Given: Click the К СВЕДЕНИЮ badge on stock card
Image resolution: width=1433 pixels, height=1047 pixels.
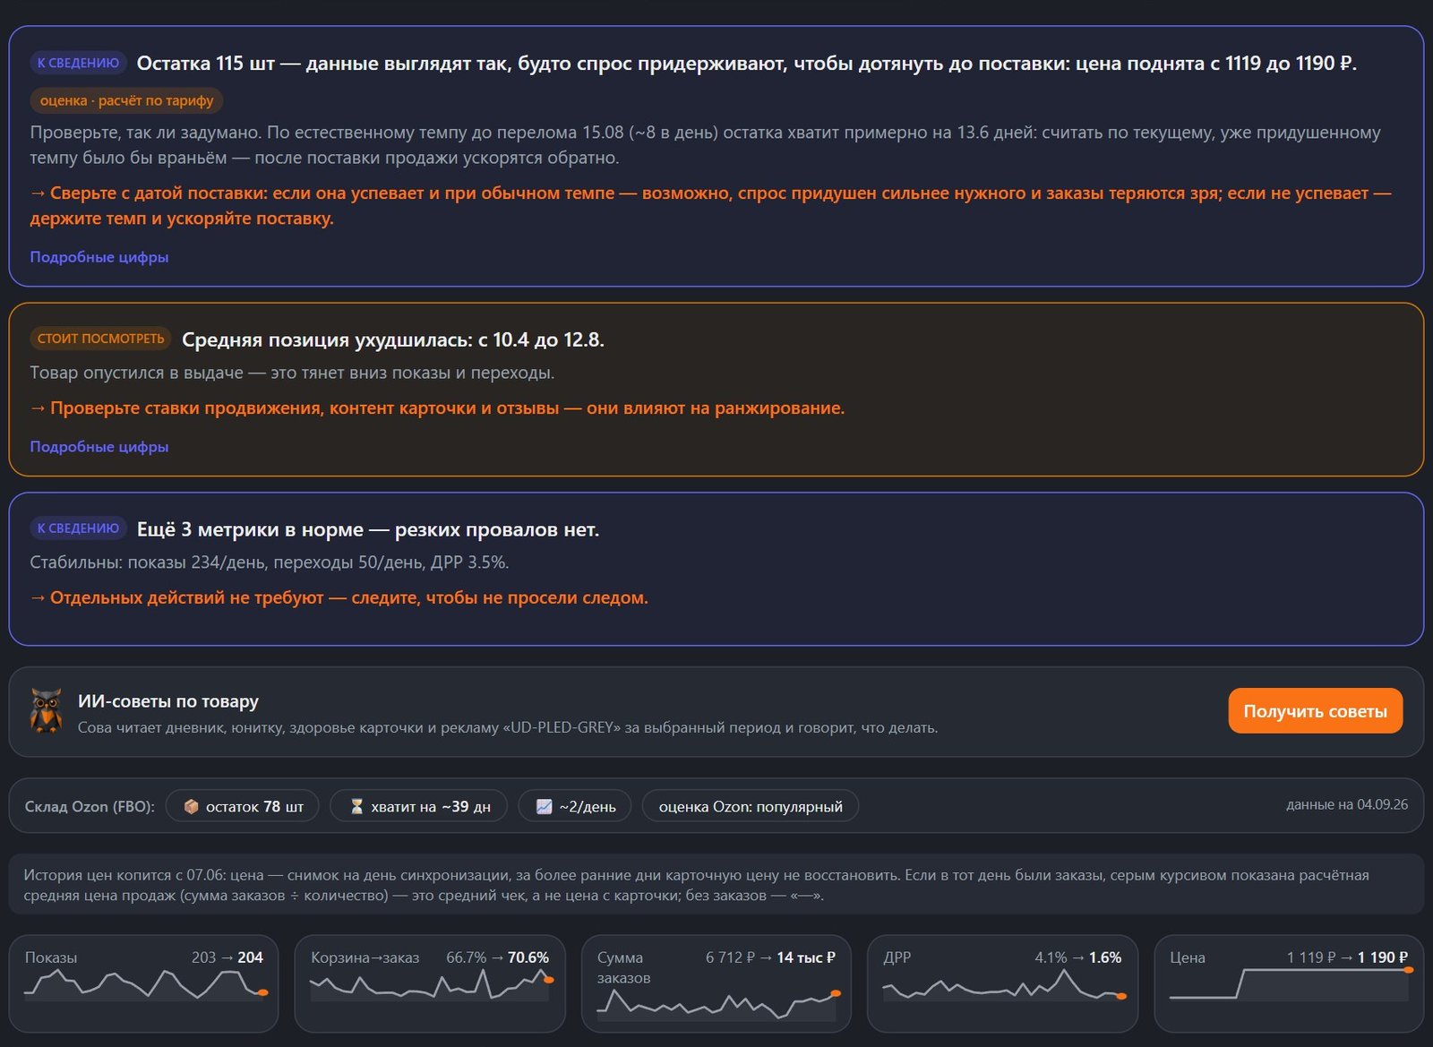Looking at the screenshot, I should 78,63.
